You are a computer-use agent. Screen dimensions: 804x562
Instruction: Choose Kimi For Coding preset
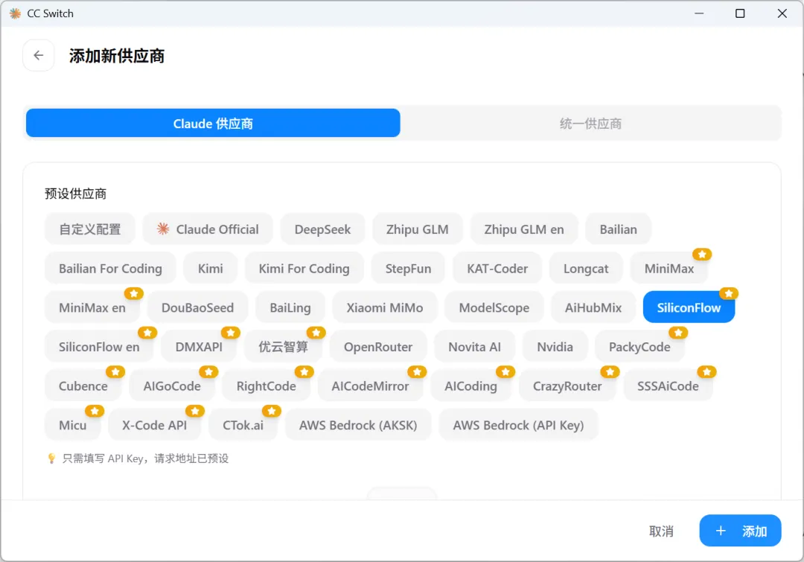304,268
